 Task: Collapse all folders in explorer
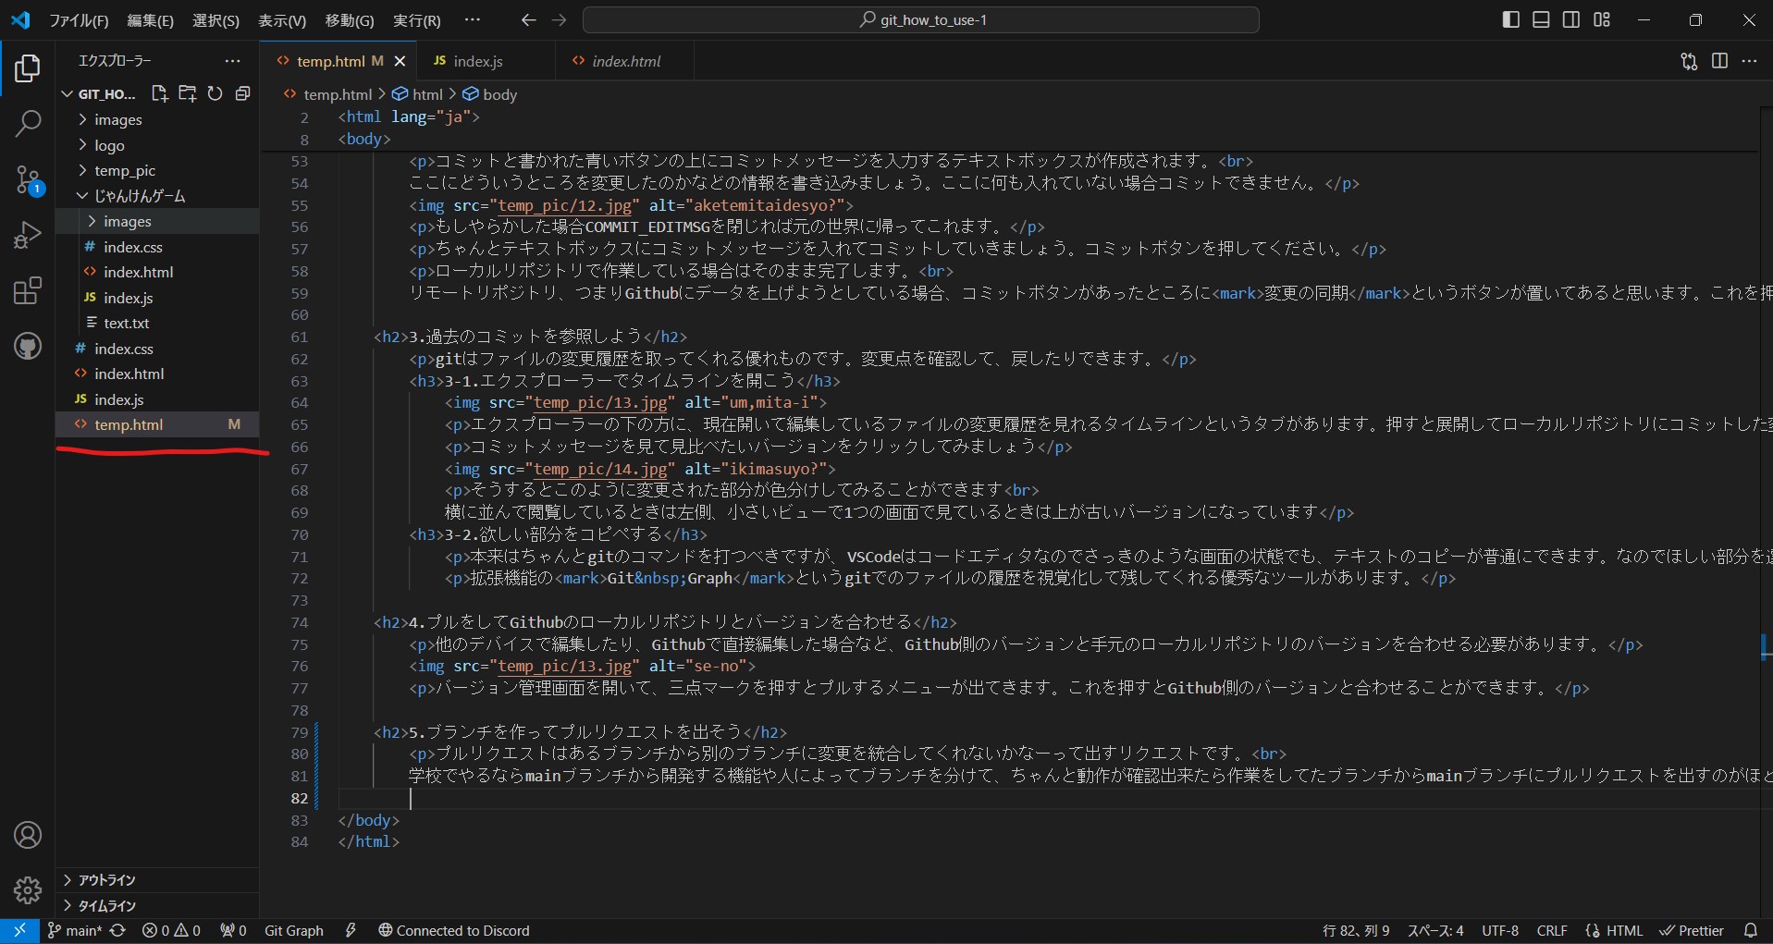tap(242, 93)
